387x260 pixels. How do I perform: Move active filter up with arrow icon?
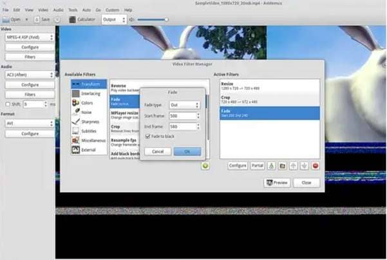(293, 166)
